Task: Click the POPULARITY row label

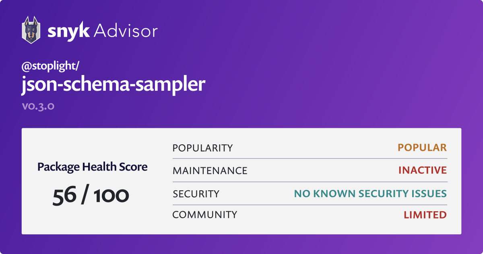Action: 202,148
